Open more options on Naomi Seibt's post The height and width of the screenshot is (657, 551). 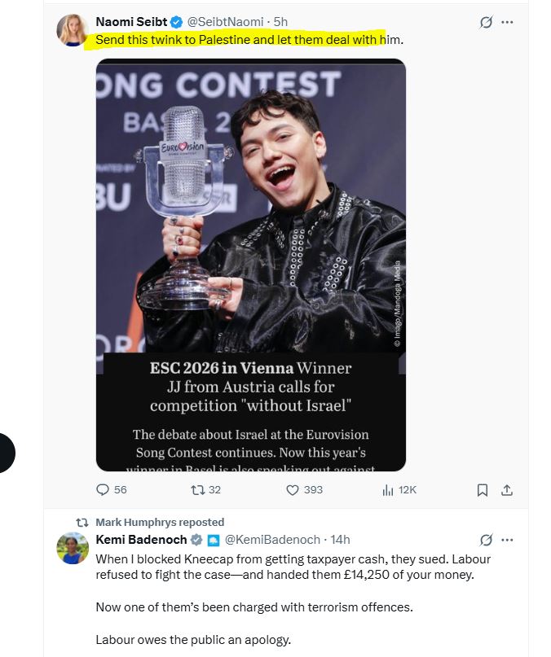(507, 22)
